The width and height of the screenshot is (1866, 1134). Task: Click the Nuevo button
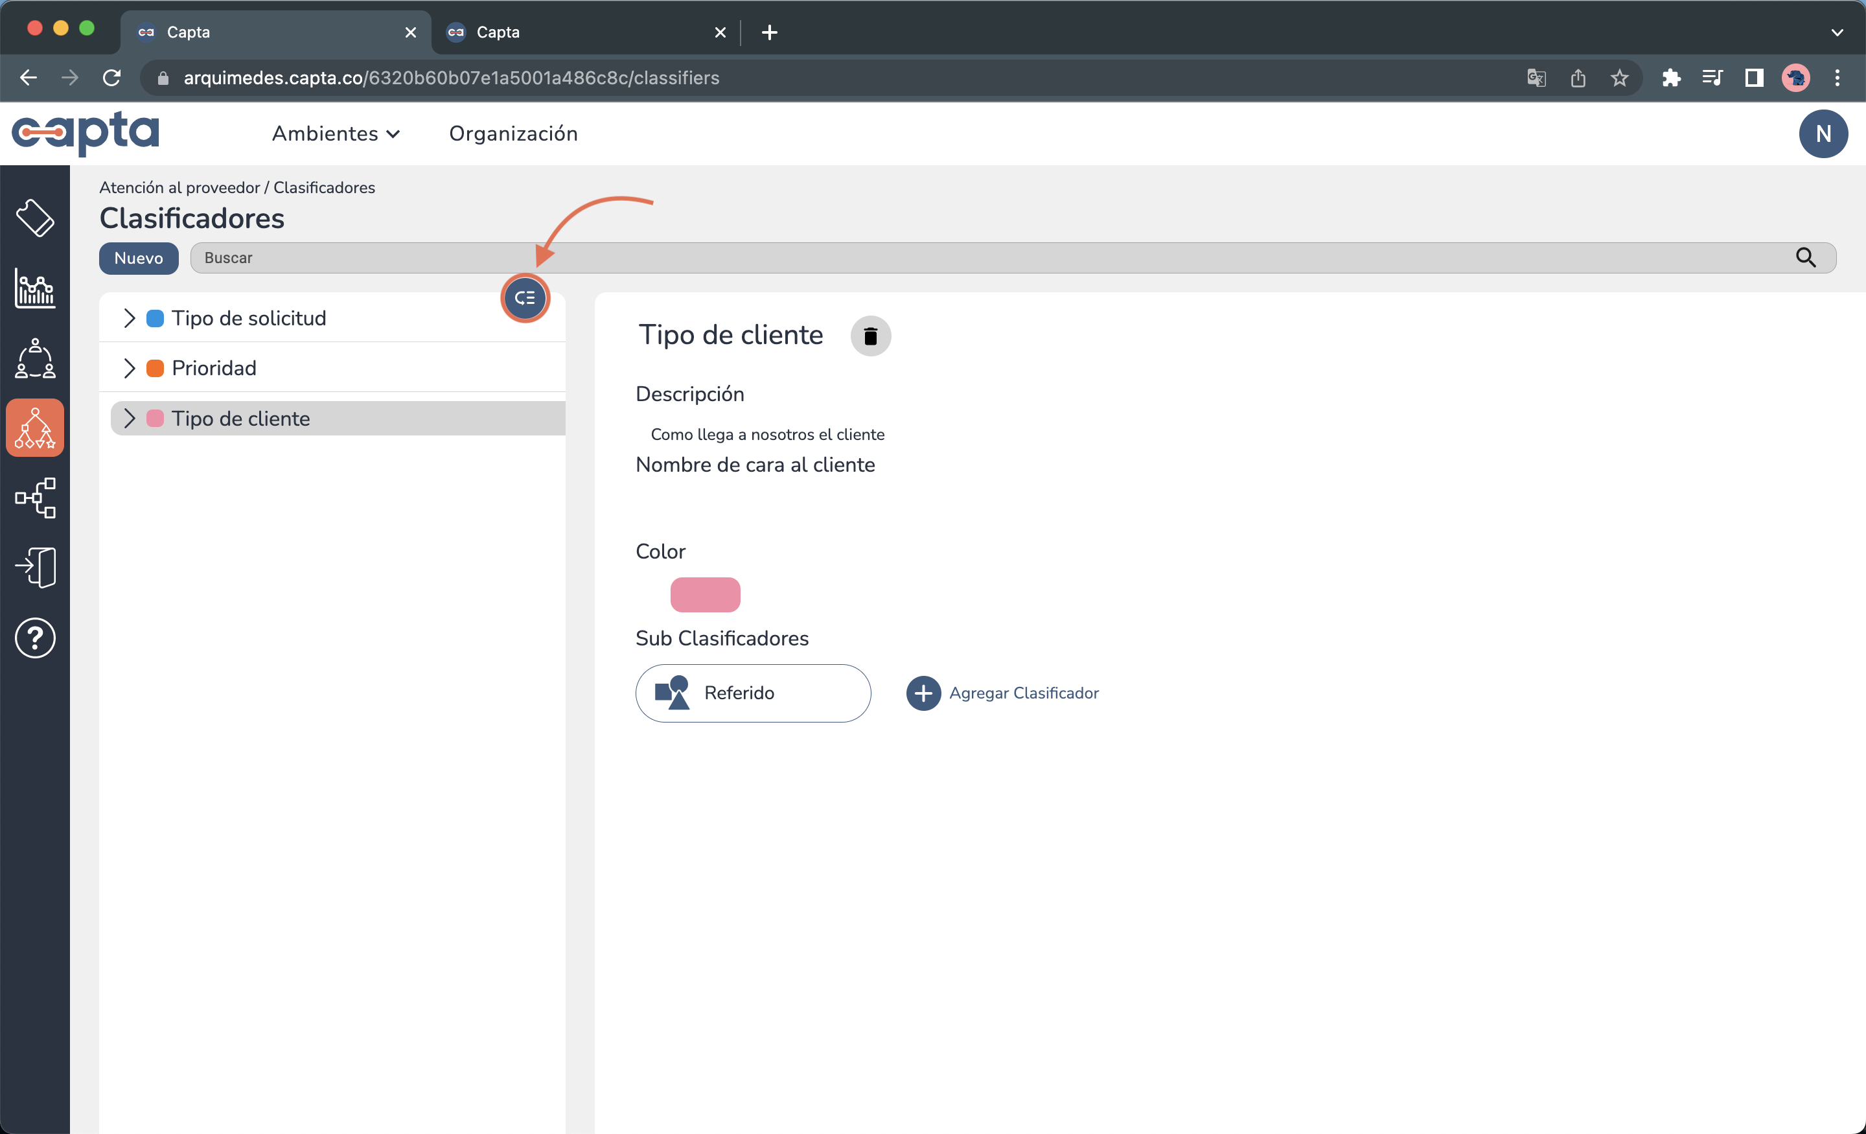point(138,257)
